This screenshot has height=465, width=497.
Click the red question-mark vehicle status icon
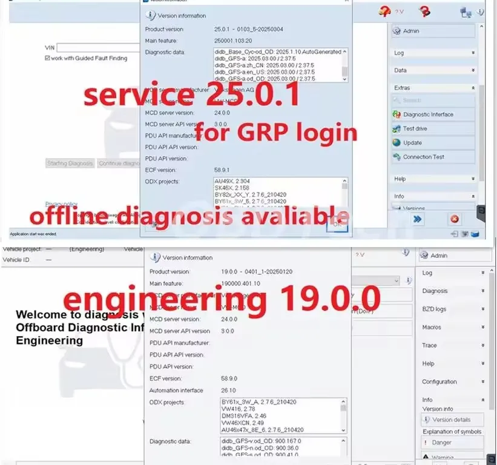click(384, 12)
